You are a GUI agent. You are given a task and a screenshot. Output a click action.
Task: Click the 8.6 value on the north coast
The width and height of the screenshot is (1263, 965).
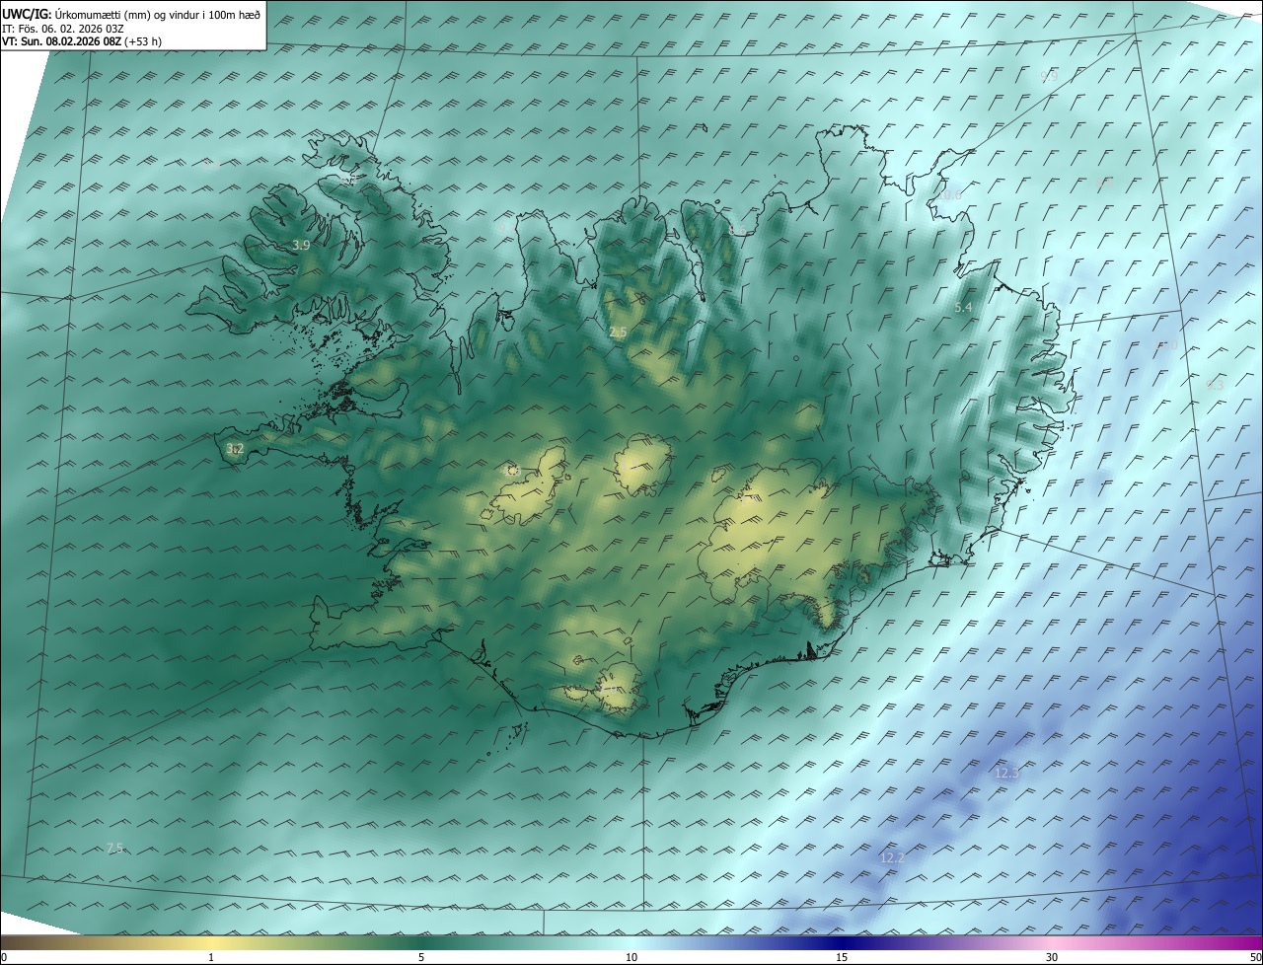(738, 231)
